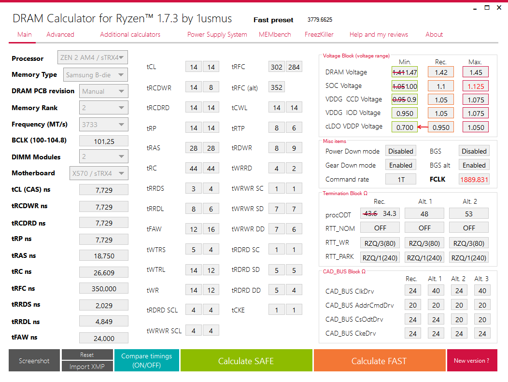Click the SOC Voltage Rec. value 1.1

pyautogui.click(x=441, y=86)
